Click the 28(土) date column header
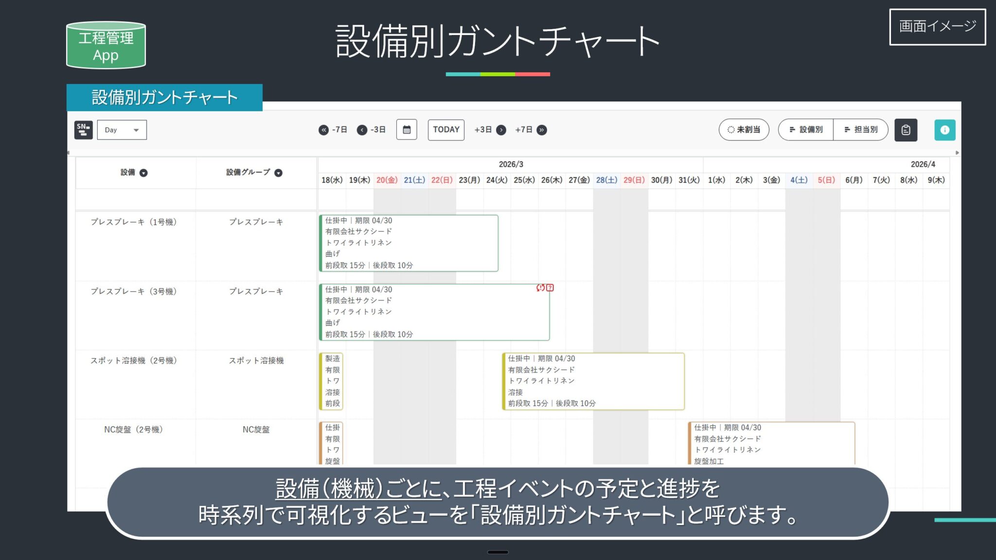Screen dimensions: 996x560 pos(606,180)
